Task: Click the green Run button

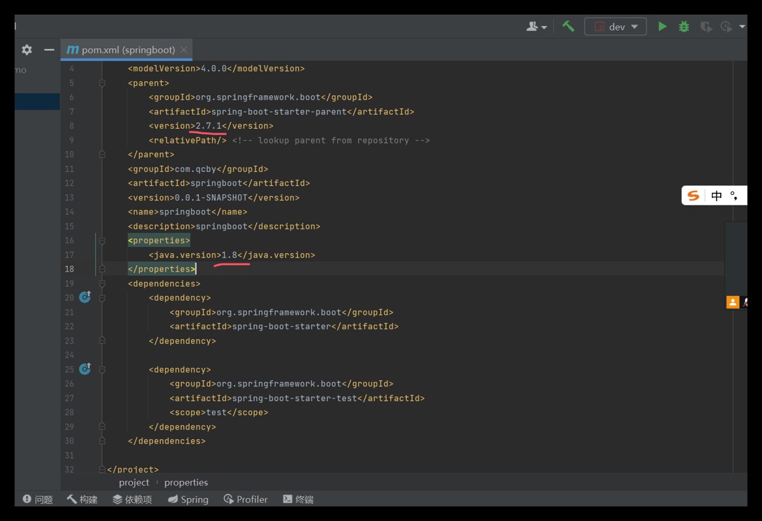Action: [x=662, y=27]
